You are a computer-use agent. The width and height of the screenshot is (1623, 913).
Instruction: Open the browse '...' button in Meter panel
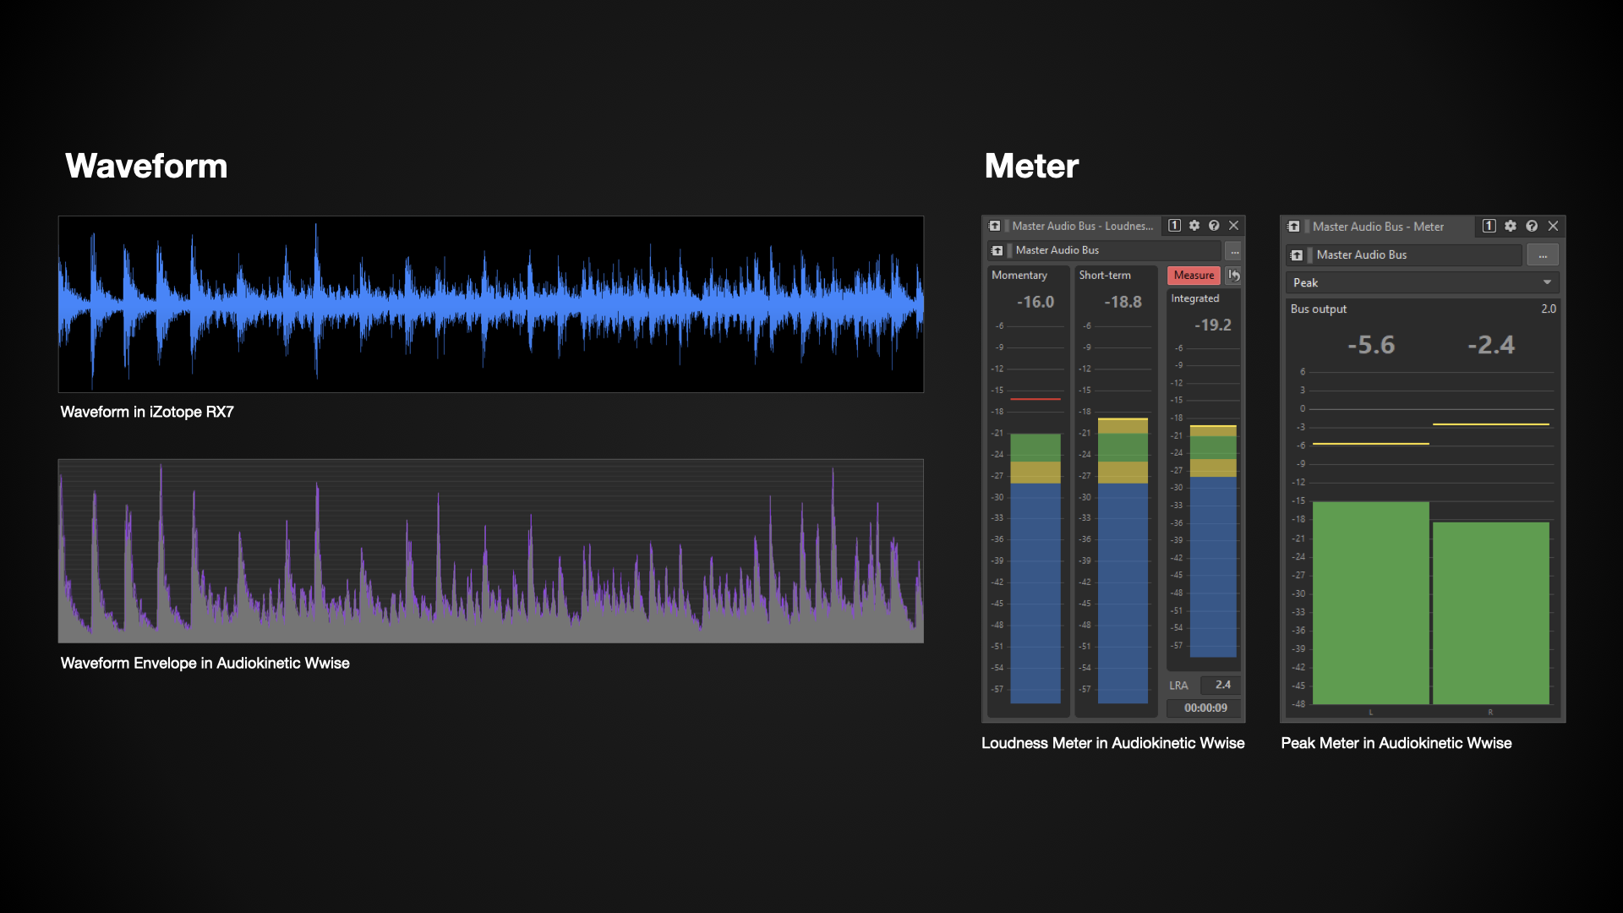[x=1543, y=255]
